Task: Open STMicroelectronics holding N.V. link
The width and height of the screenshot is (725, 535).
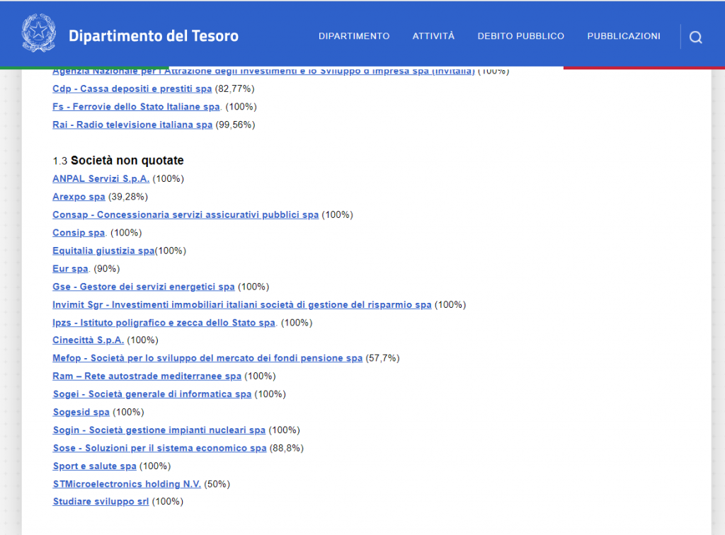Action: 127,484
